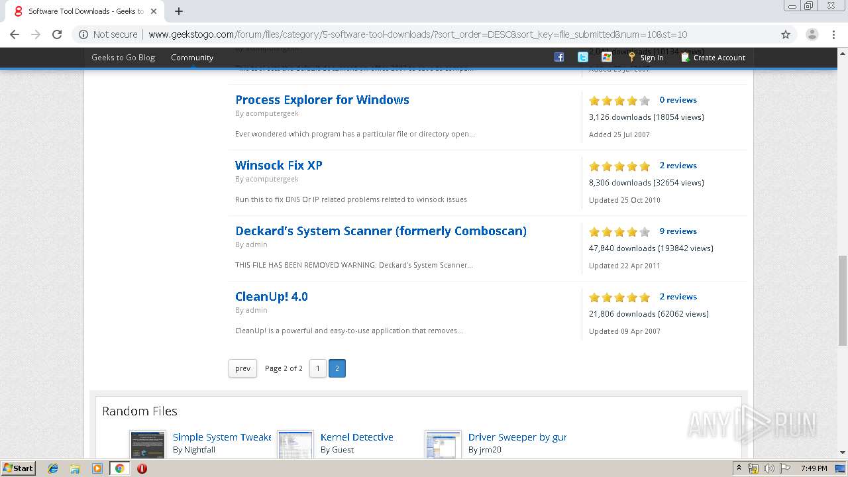Close the Software Tool Downloads tab

pyautogui.click(x=154, y=11)
